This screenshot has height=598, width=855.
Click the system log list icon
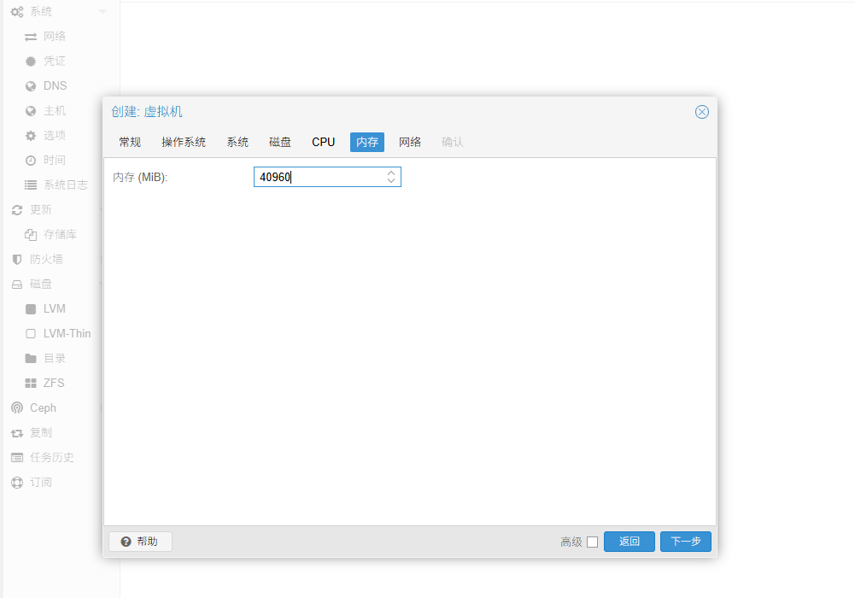(x=31, y=185)
